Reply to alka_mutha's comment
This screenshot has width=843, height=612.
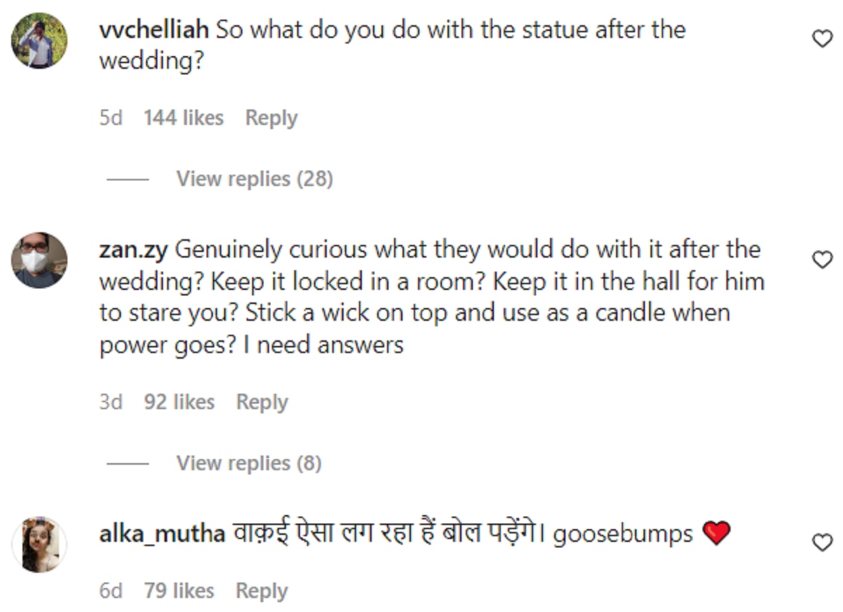point(261,591)
